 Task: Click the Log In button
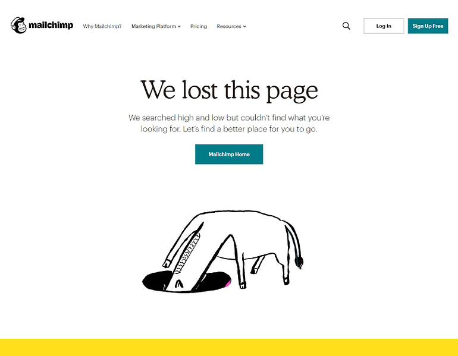pos(384,26)
